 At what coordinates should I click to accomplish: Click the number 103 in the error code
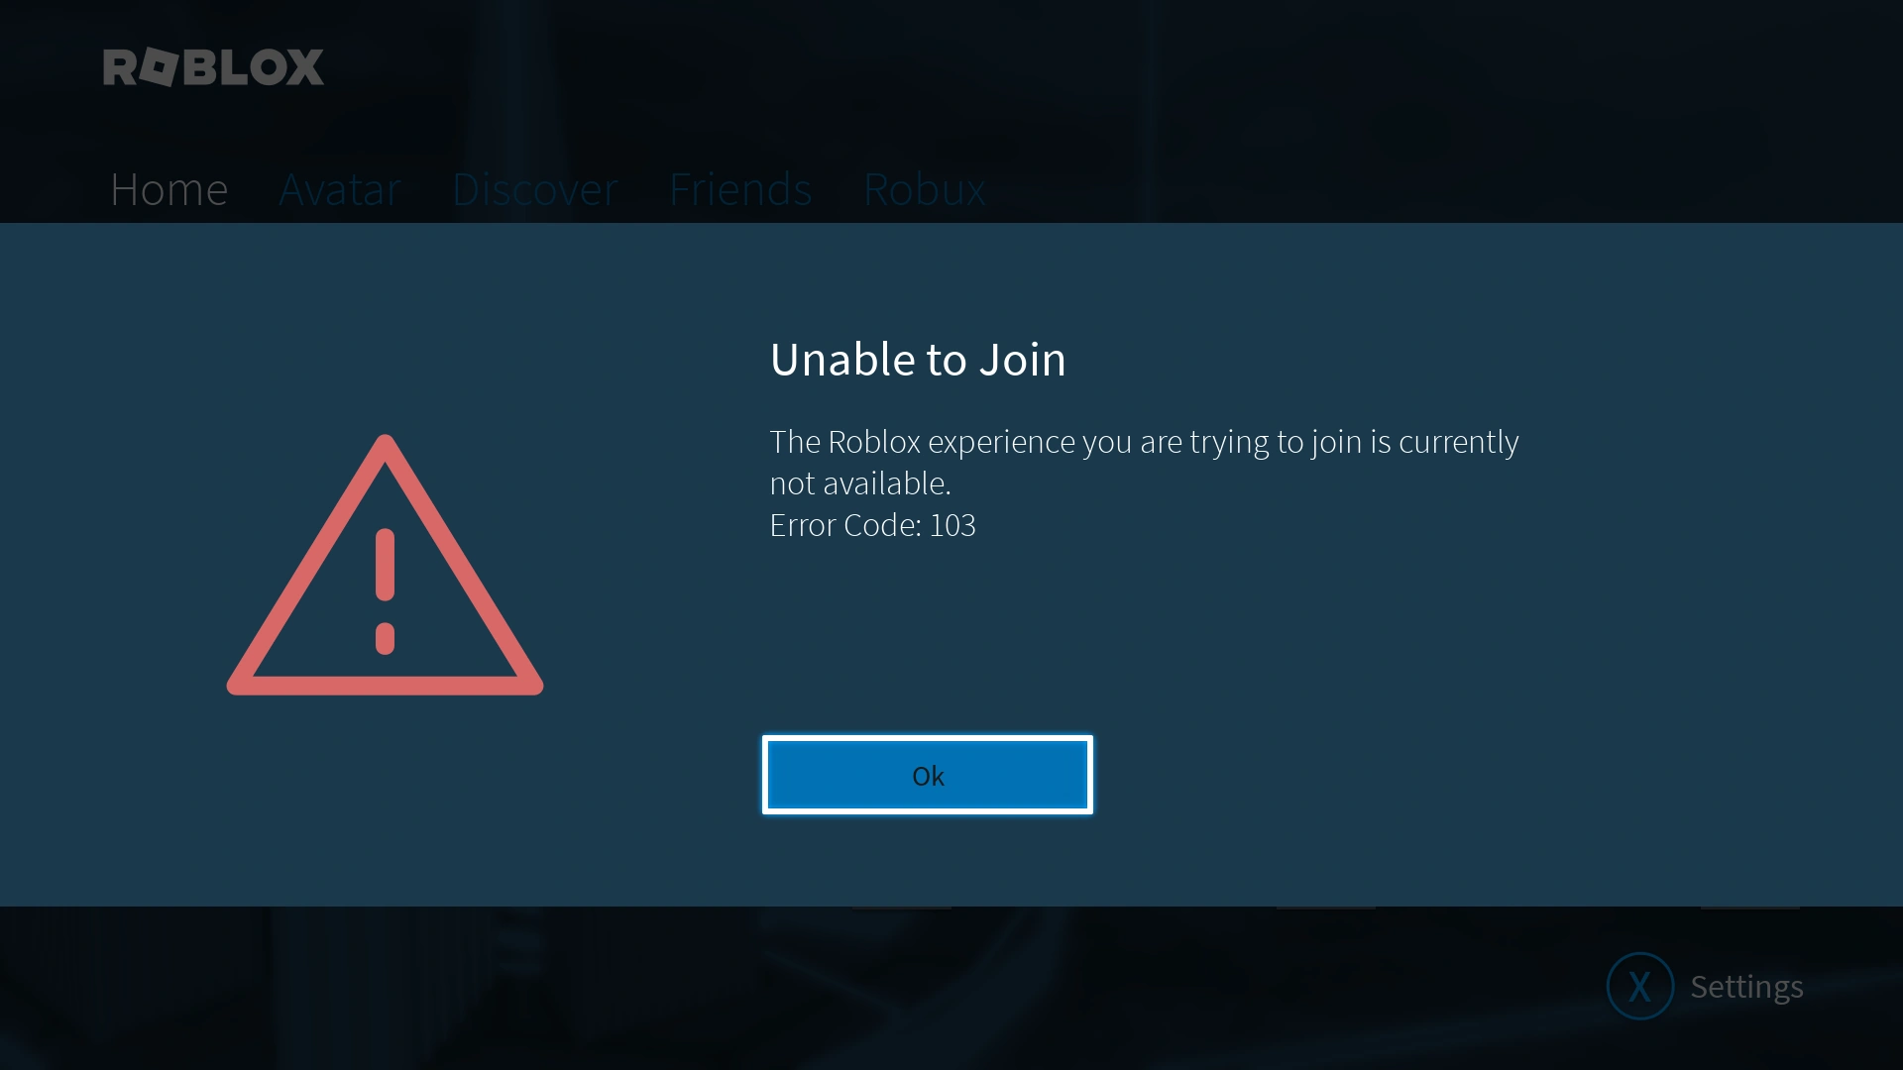tap(952, 525)
